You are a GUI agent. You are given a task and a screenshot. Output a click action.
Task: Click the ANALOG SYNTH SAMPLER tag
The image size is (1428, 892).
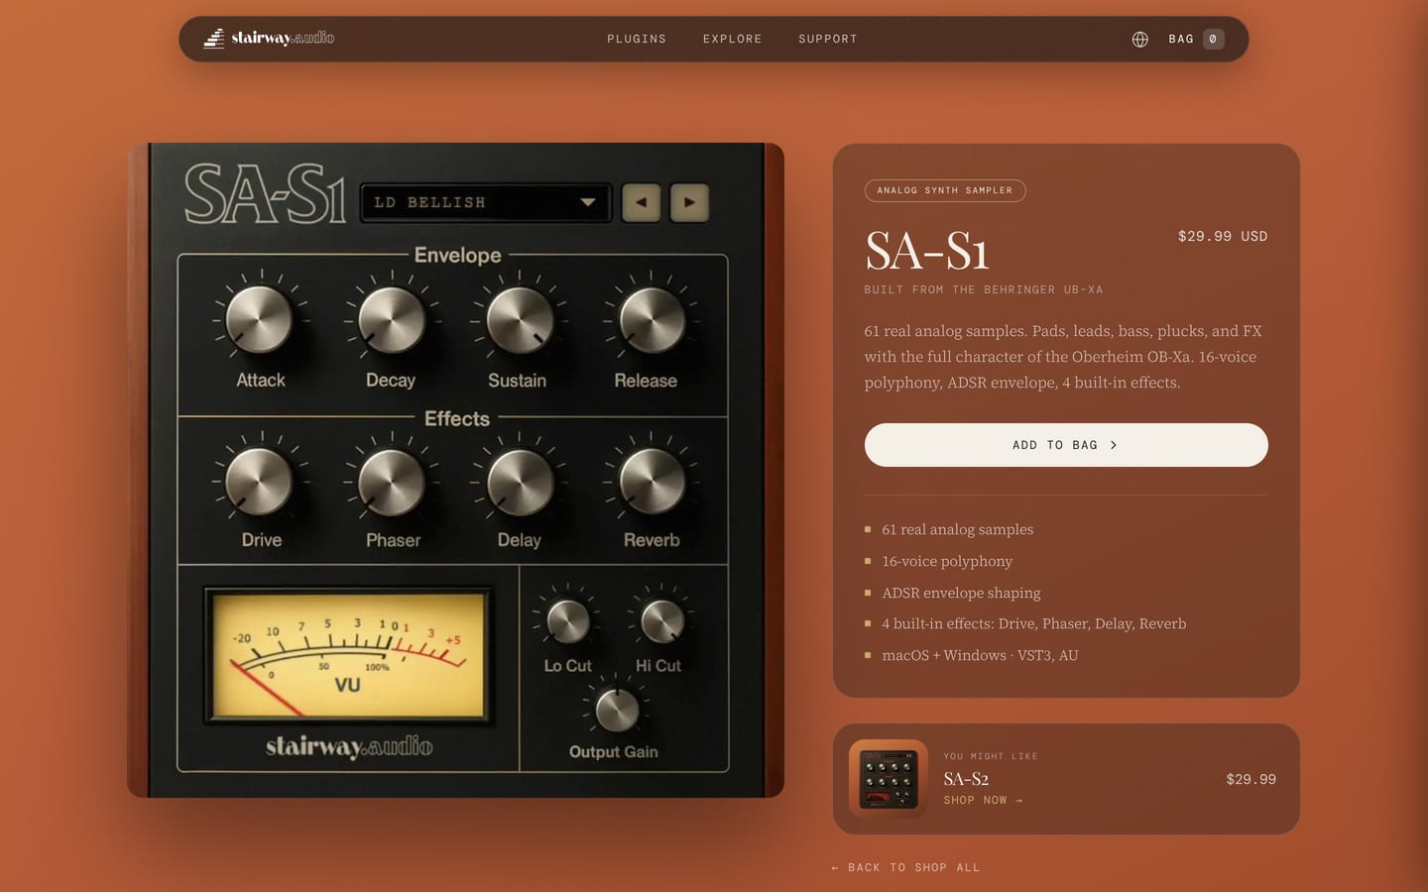click(x=945, y=190)
